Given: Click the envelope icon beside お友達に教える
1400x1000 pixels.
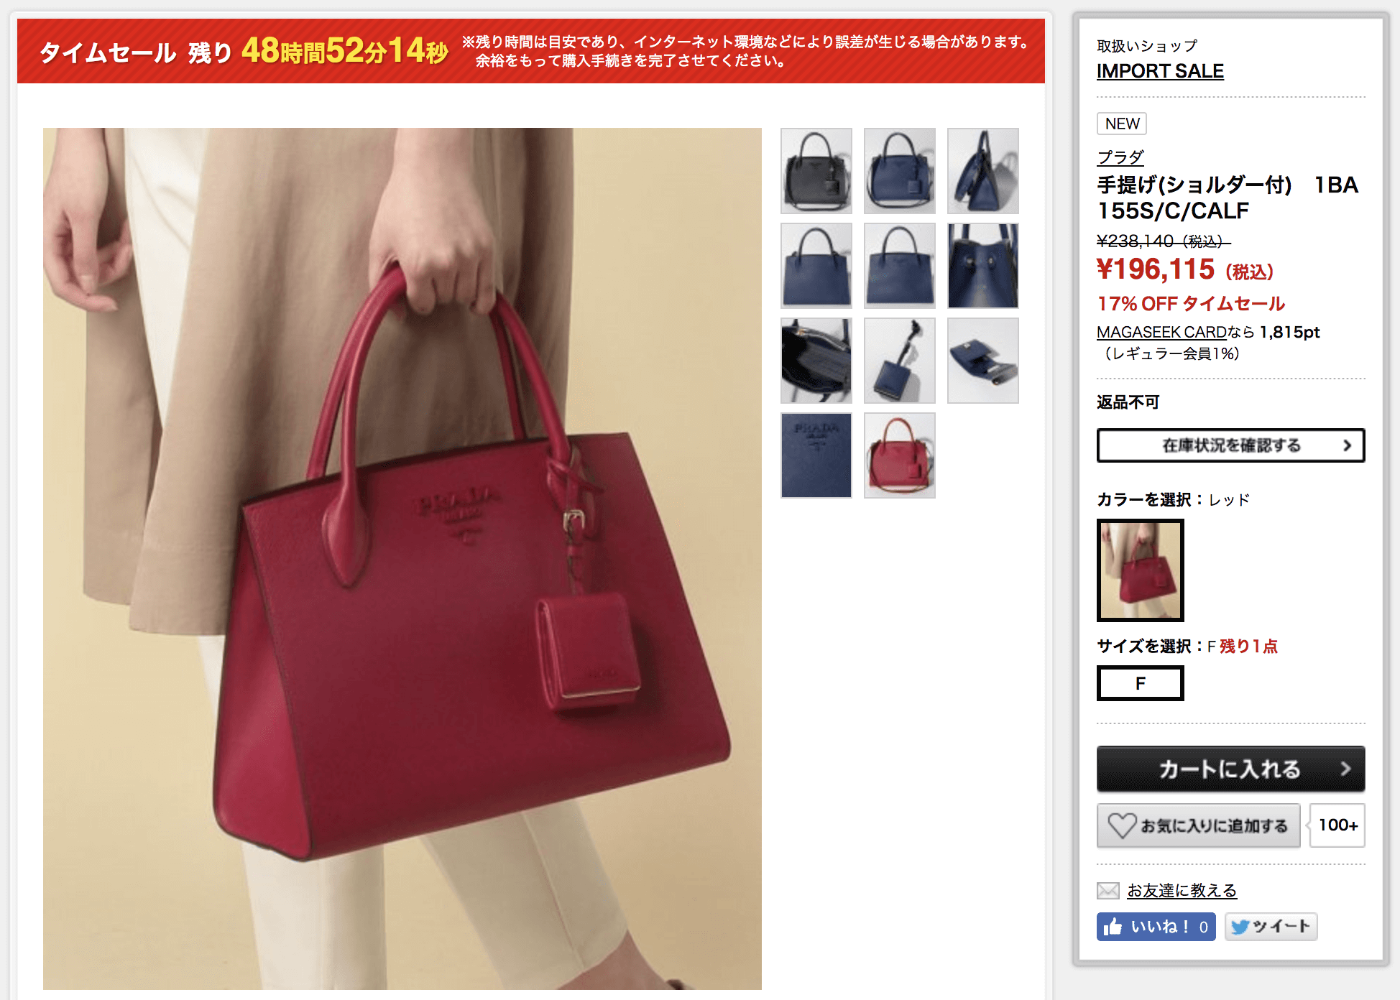Looking at the screenshot, I should click(x=1108, y=891).
